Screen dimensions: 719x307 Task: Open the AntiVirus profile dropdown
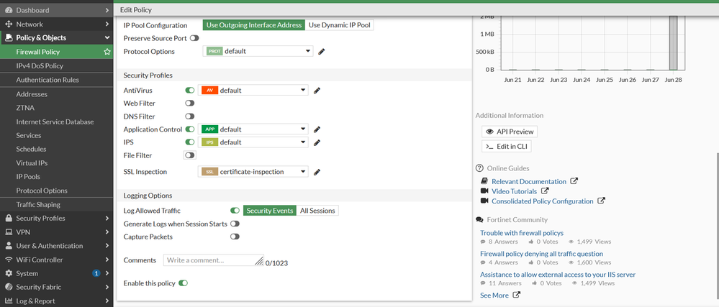(x=253, y=91)
